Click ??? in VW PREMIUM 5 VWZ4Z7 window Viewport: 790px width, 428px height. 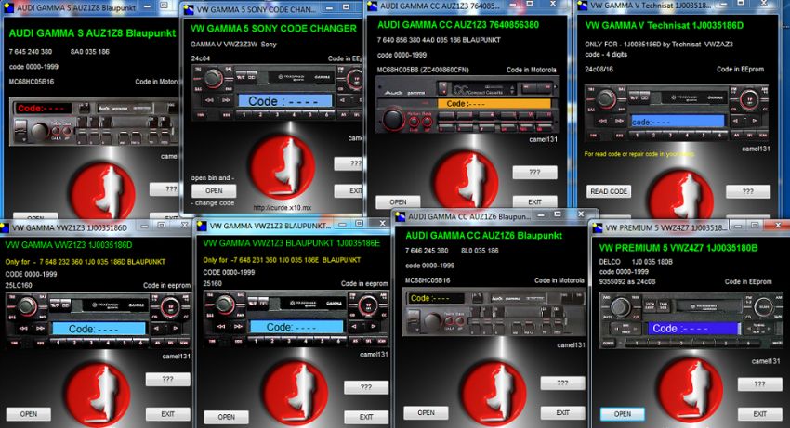[x=759, y=384]
